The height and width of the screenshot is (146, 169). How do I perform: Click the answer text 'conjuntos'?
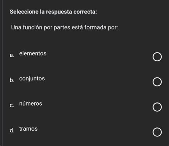[x=32, y=79]
